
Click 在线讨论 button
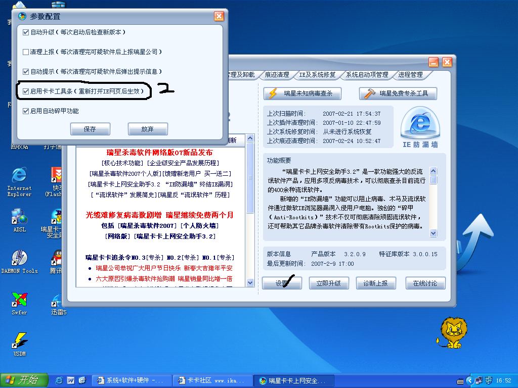(x=425, y=283)
